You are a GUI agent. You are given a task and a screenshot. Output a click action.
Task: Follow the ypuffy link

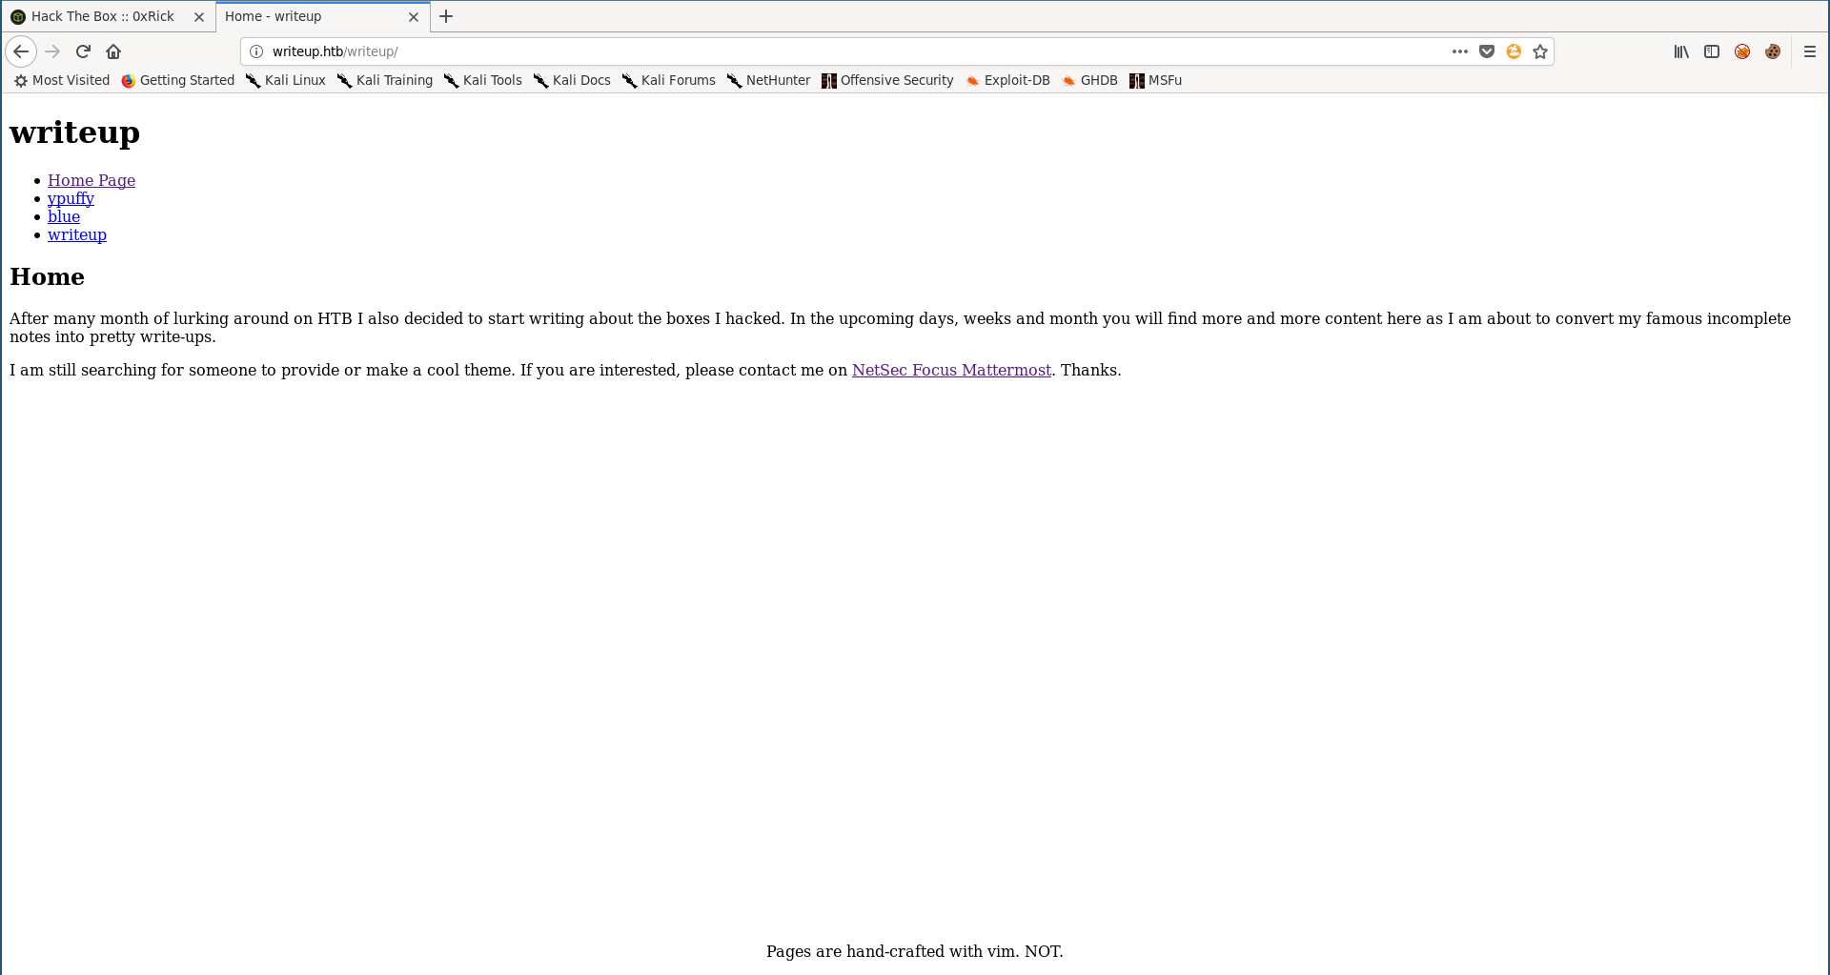point(71,198)
